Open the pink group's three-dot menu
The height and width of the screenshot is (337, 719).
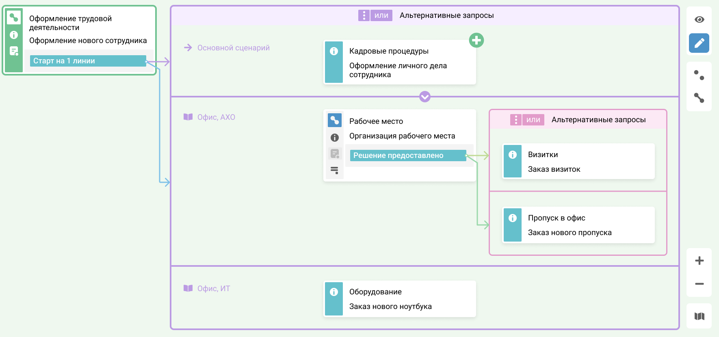(515, 120)
